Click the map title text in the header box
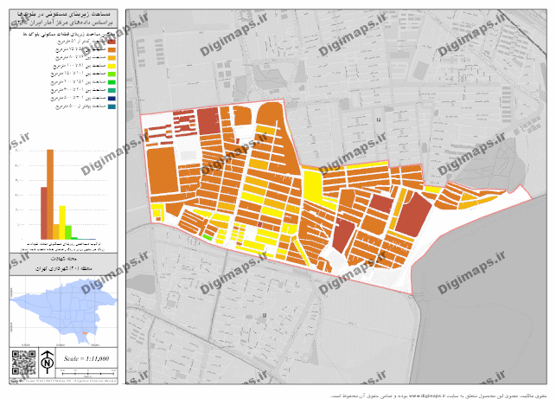The width and height of the screenshot is (556, 399). click(x=63, y=18)
